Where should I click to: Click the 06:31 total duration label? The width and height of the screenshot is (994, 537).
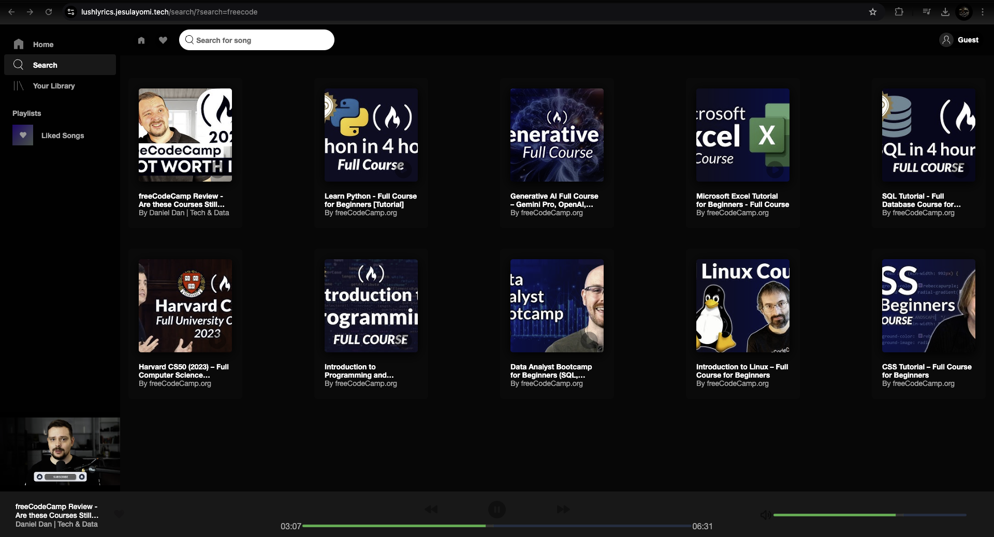point(703,526)
